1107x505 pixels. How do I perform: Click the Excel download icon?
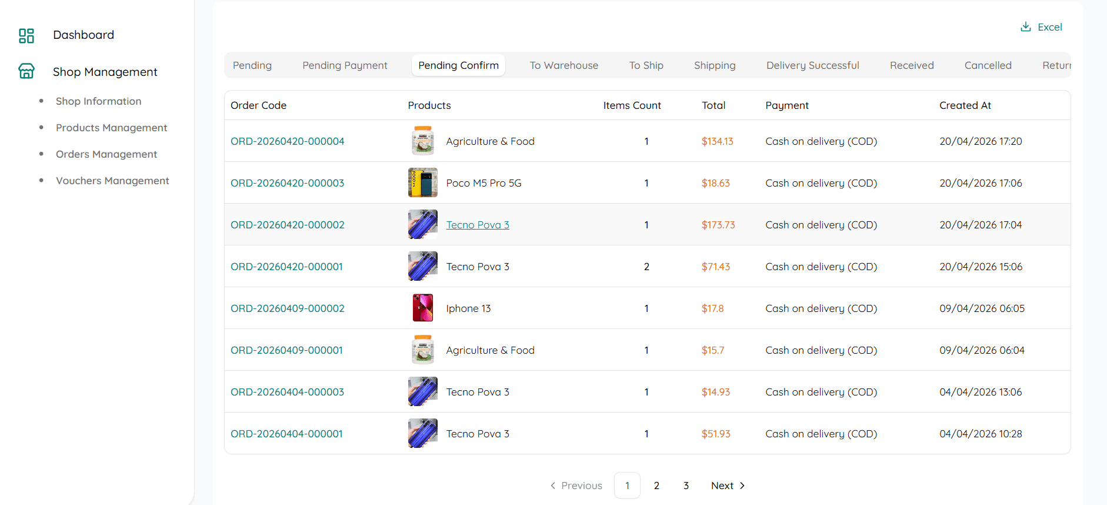(1025, 27)
